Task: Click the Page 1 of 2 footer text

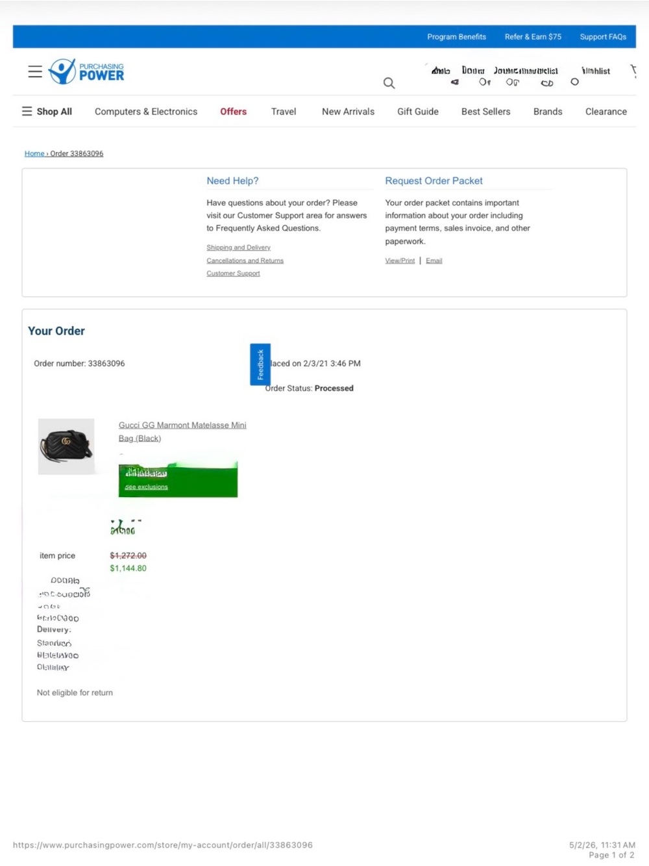Action: tap(611, 855)
